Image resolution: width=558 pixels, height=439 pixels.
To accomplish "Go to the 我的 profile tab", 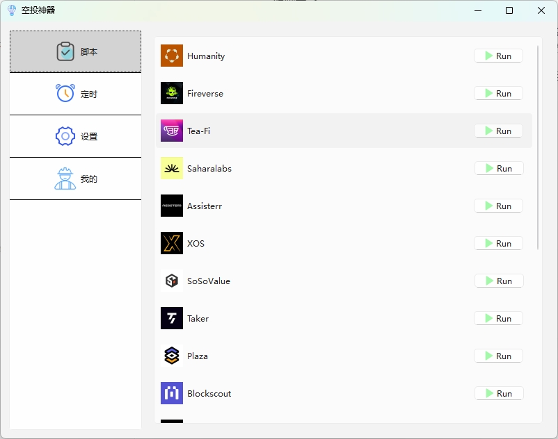I will (x=76, y=179).
